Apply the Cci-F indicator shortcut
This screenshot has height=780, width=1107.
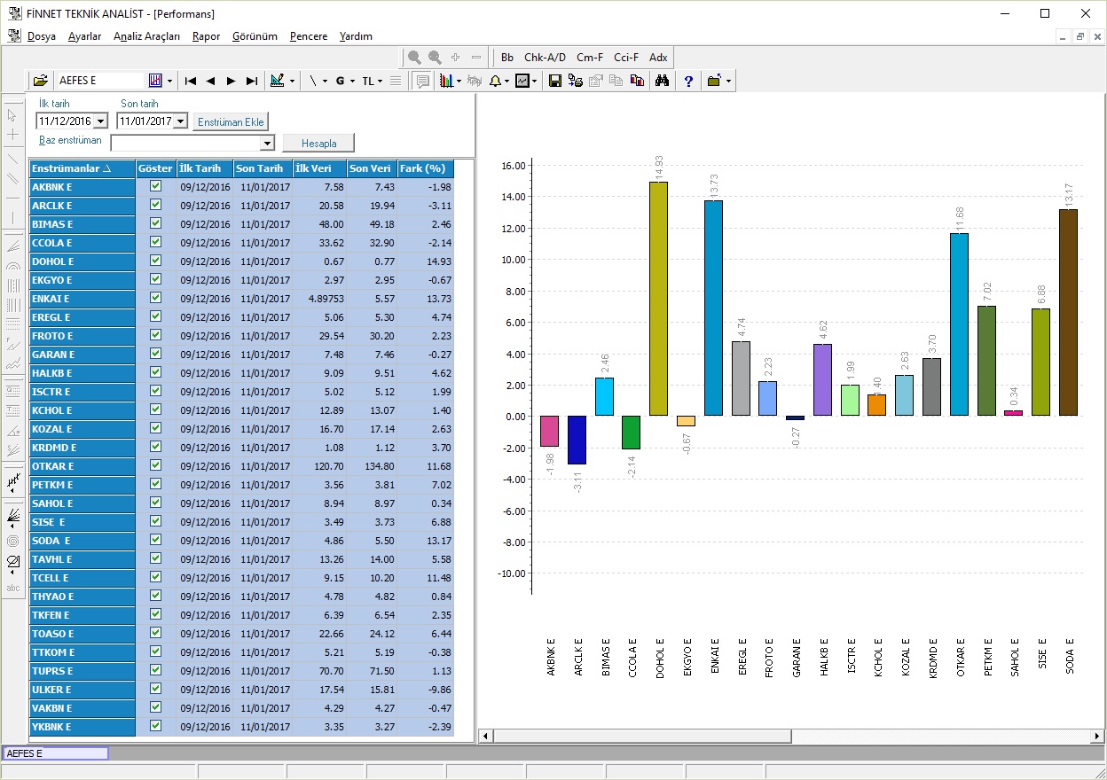pyautogui.click(x=626, y=58)
